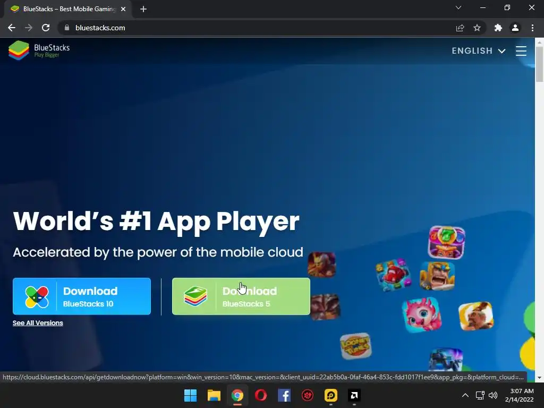The width and height of the screenshot is (544, 408).
Task: Click the volume speaker tray icon
Action: tap(493, 395)
